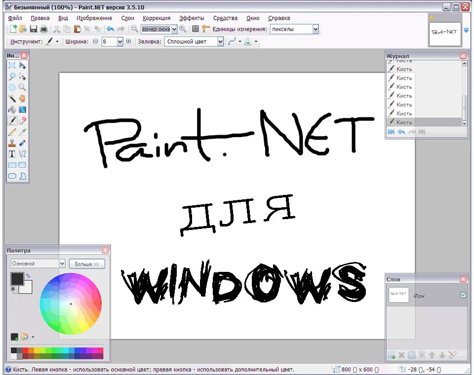Pick the Paintbrush tool in Tools panel
474x375 pixels.
(12, 120)
